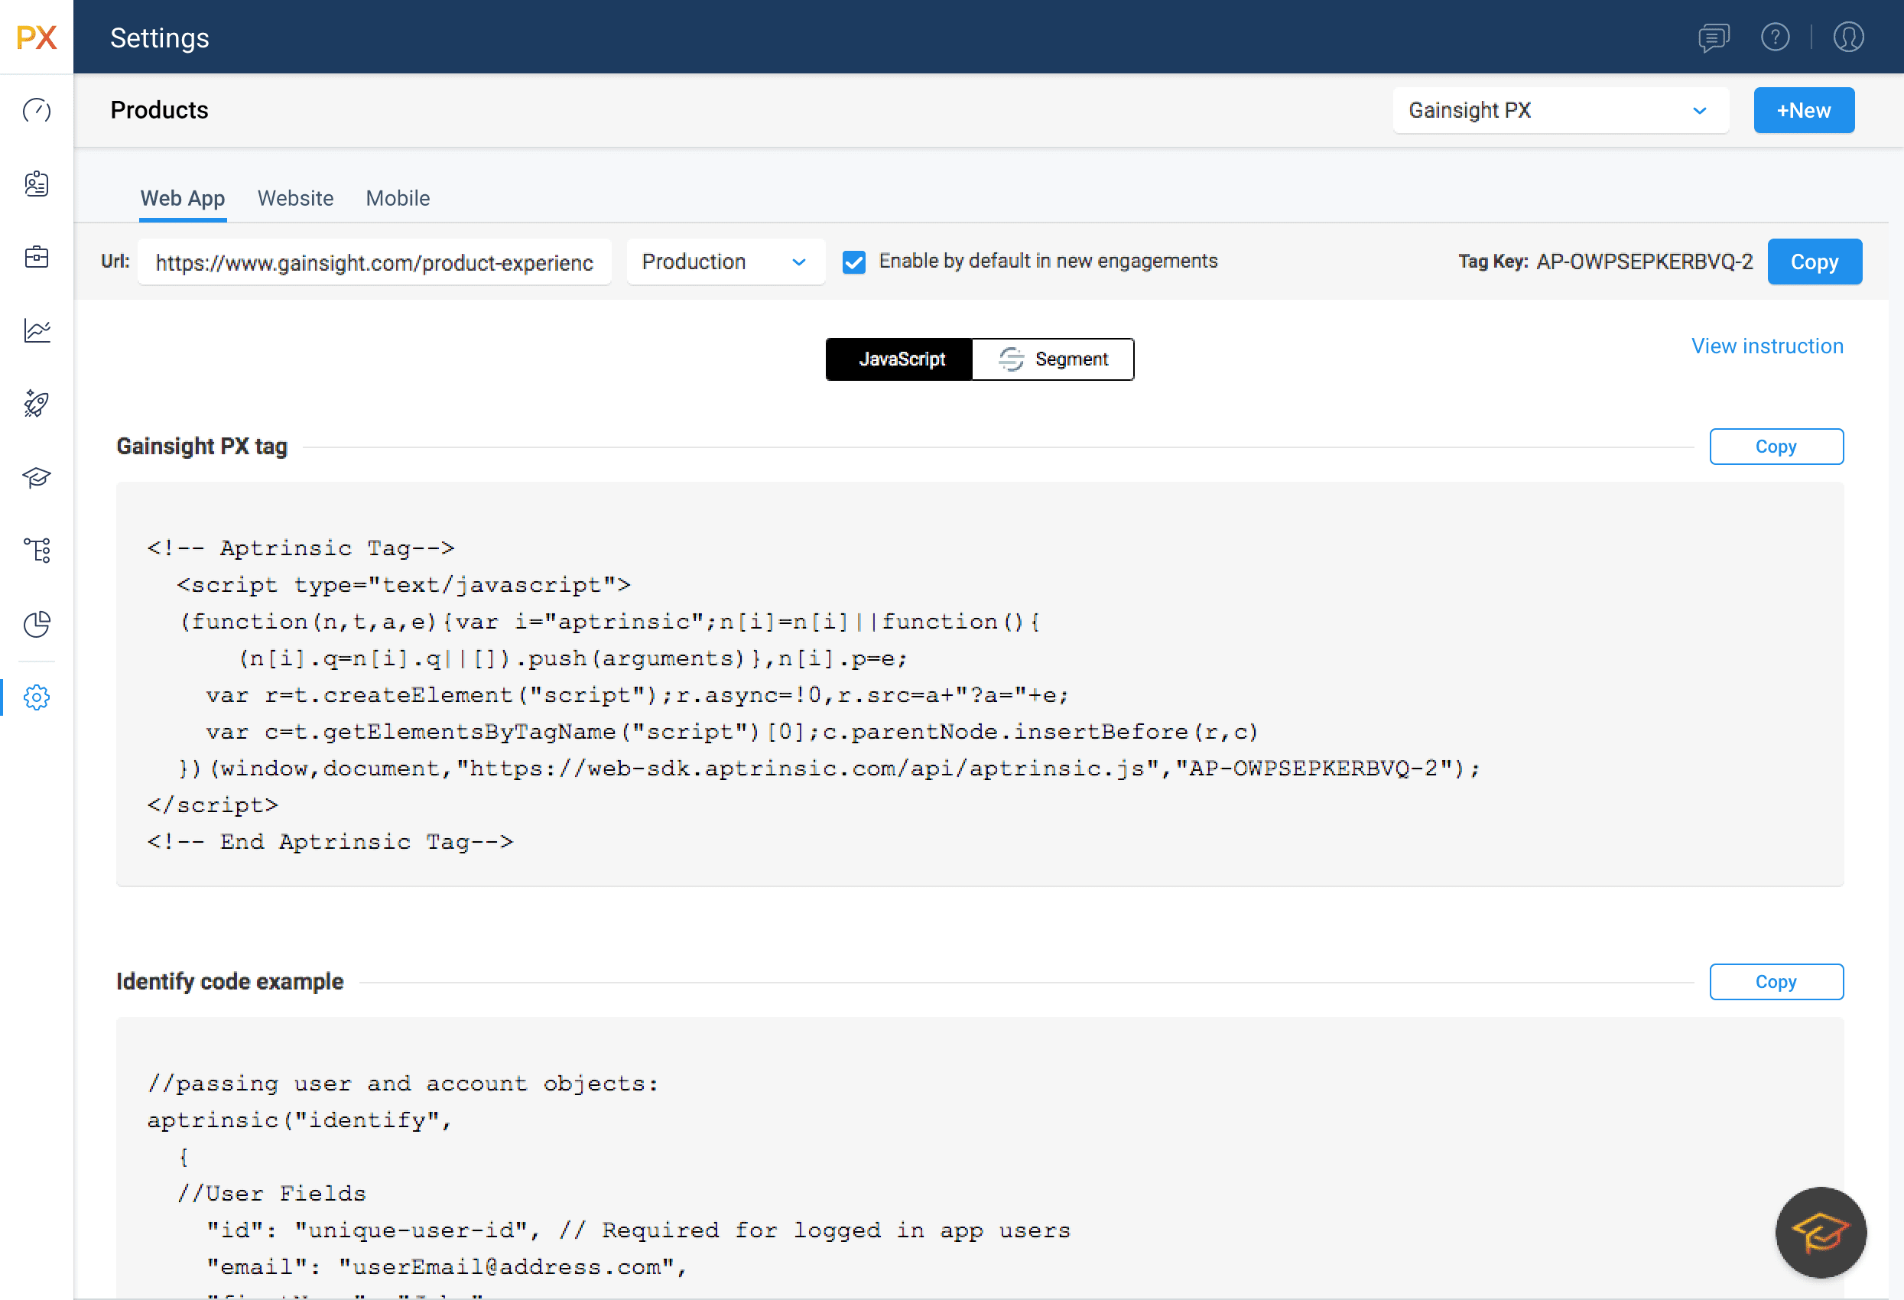
Task: Open the View instruction link
Action: click(x=1767, y=346)
